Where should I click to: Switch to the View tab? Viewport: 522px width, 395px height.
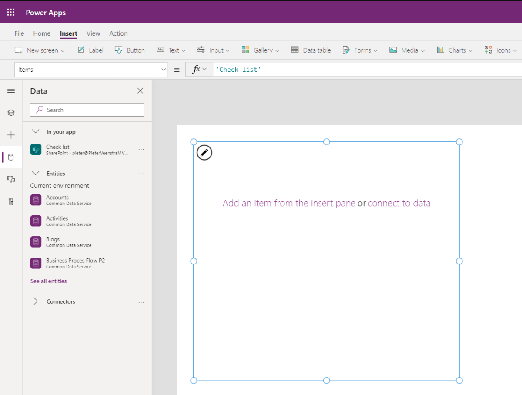coord(93,33)
